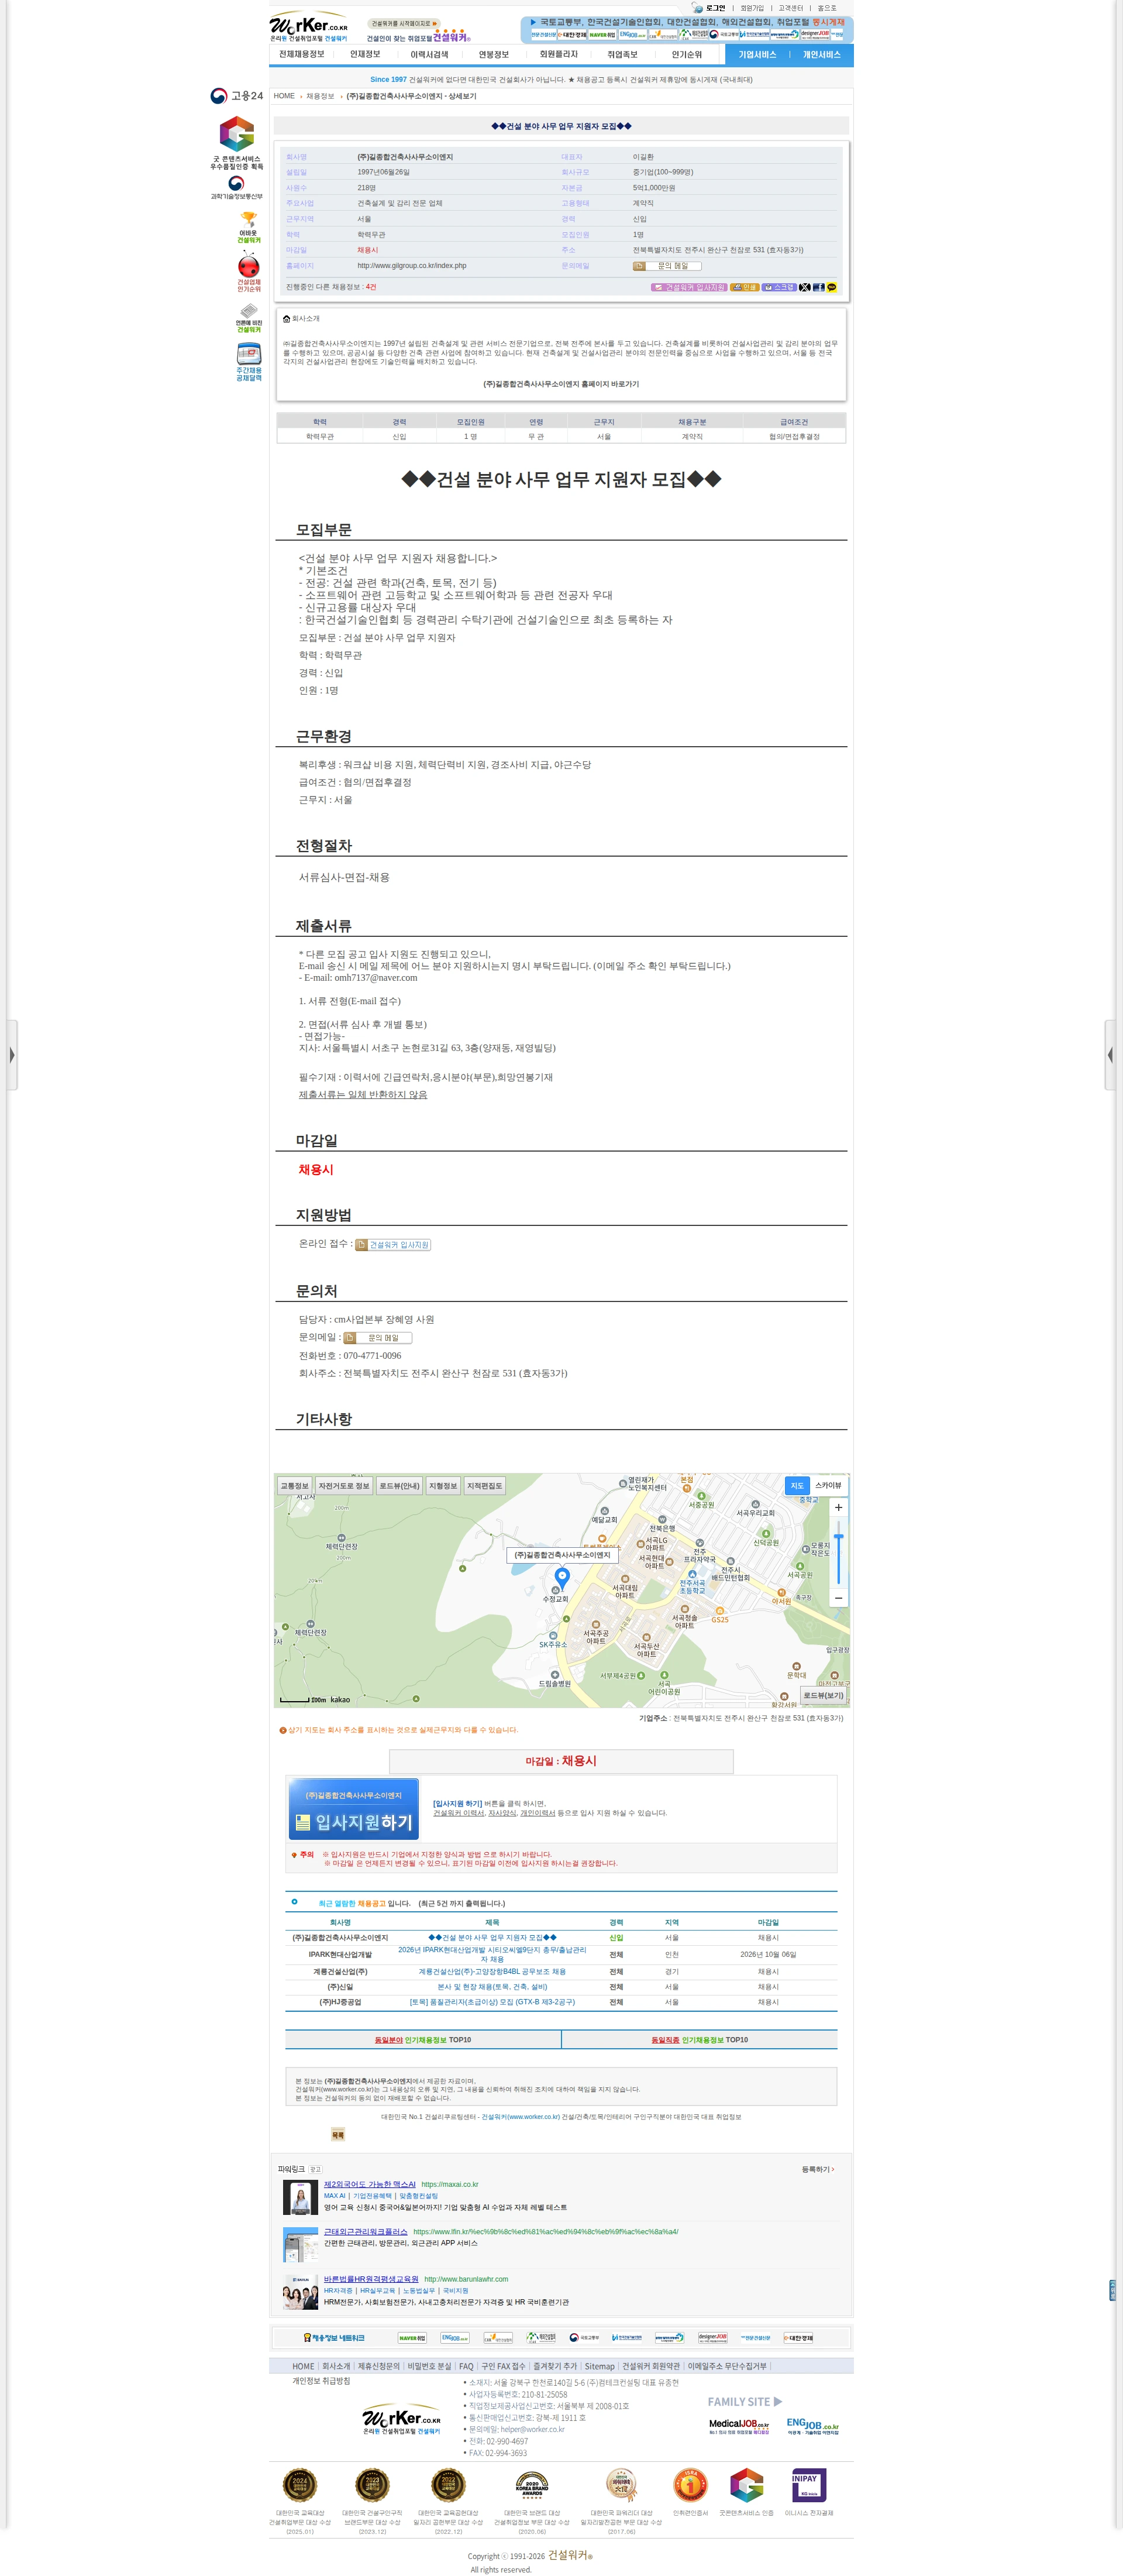Open 주간채용 공채달력 calendar icon
The width and height of the screenshot is (1123, 2576).
(249, 362)
